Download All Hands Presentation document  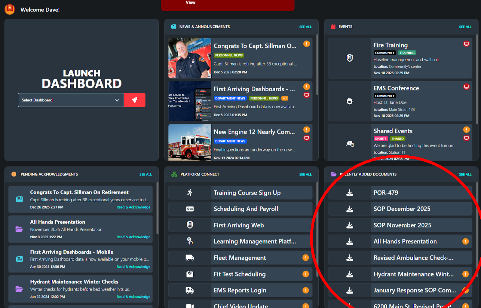tap(350, 241)
